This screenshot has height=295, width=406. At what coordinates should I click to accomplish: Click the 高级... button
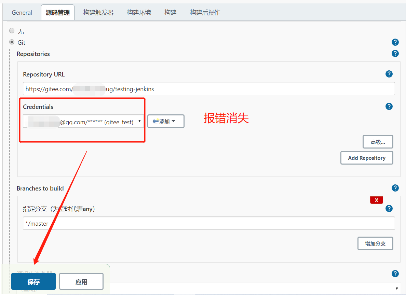coord(378,142)
